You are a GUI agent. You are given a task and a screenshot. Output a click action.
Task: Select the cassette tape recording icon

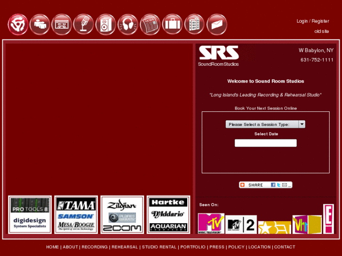click(62, 24)
